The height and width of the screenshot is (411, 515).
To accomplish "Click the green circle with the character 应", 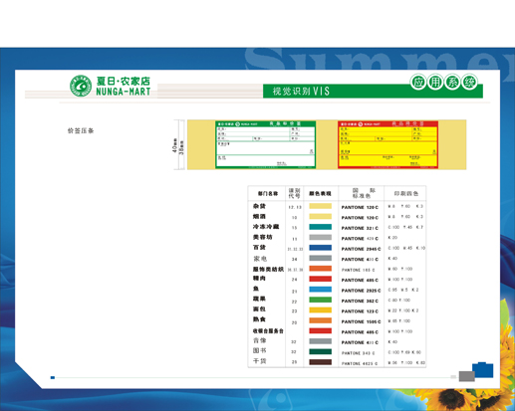I will 417,82.
